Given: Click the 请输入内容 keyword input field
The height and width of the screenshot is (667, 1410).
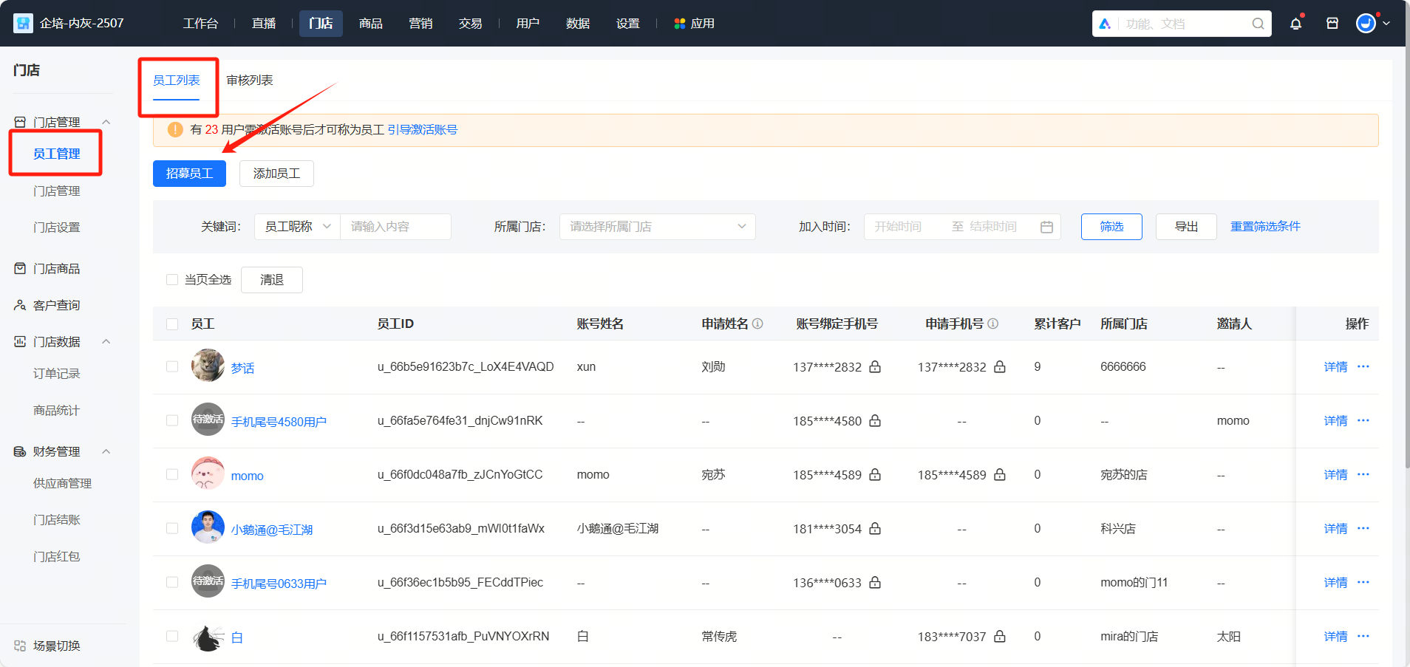Looking at the screenshot, I should click(395, 227).
